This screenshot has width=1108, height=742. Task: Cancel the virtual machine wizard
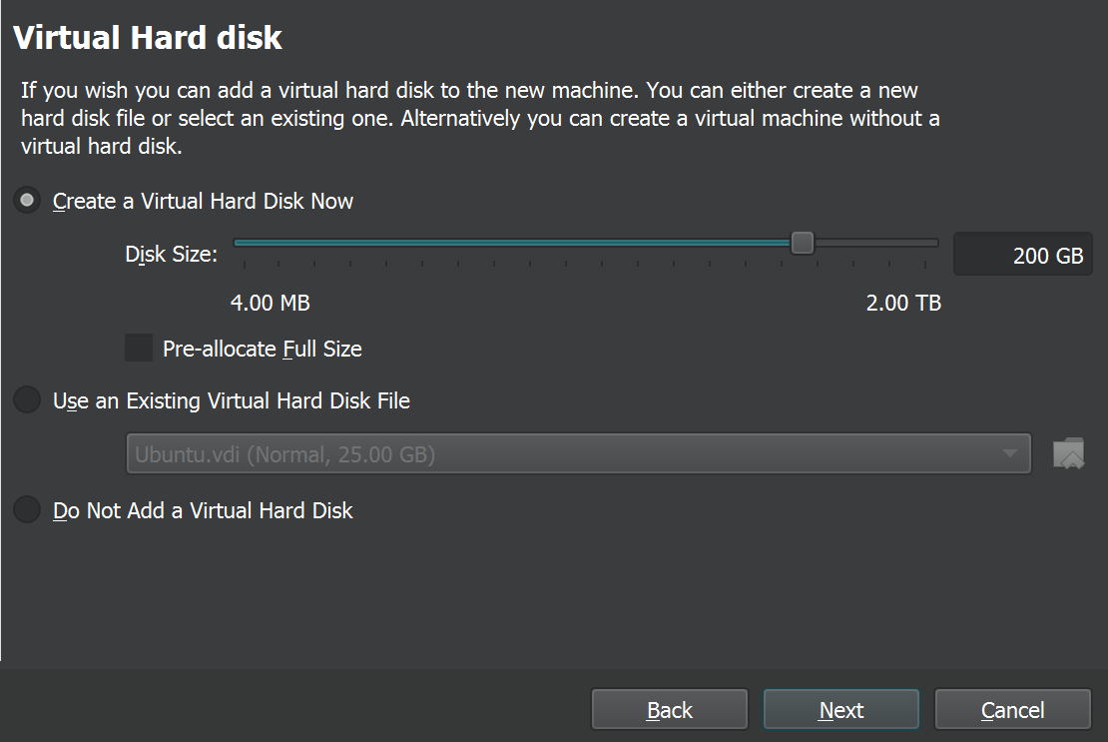tap(1012, 710)
